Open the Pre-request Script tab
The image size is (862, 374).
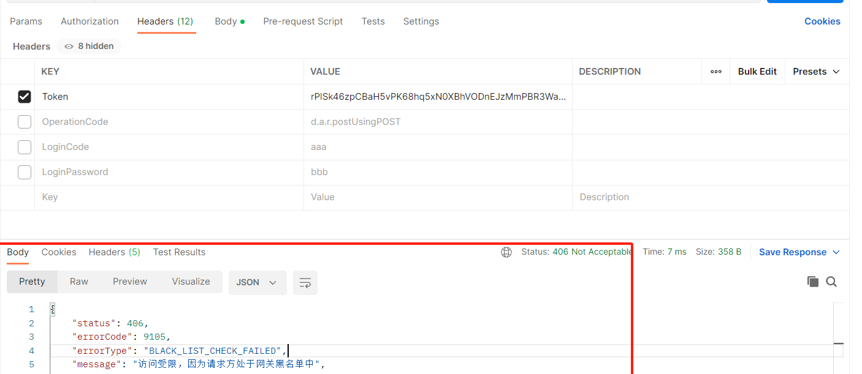303,21
